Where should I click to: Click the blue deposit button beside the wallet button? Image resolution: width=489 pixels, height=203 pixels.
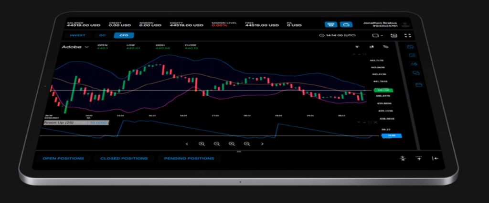(331, 25)
